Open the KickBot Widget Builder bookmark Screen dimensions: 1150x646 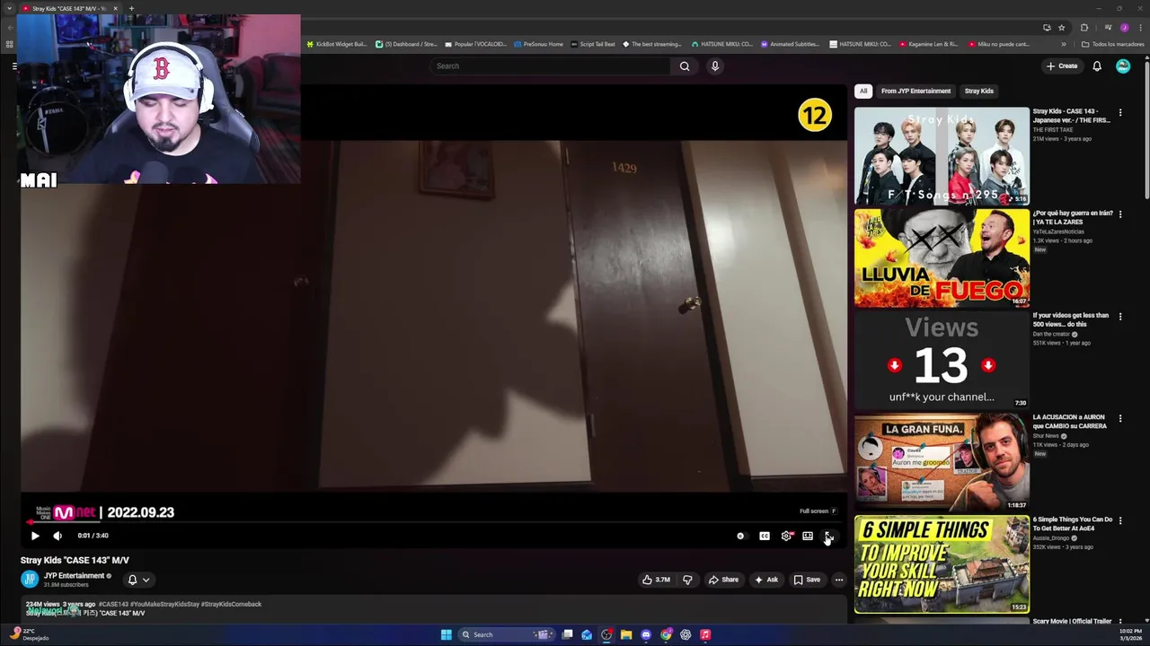coord(337,44)
